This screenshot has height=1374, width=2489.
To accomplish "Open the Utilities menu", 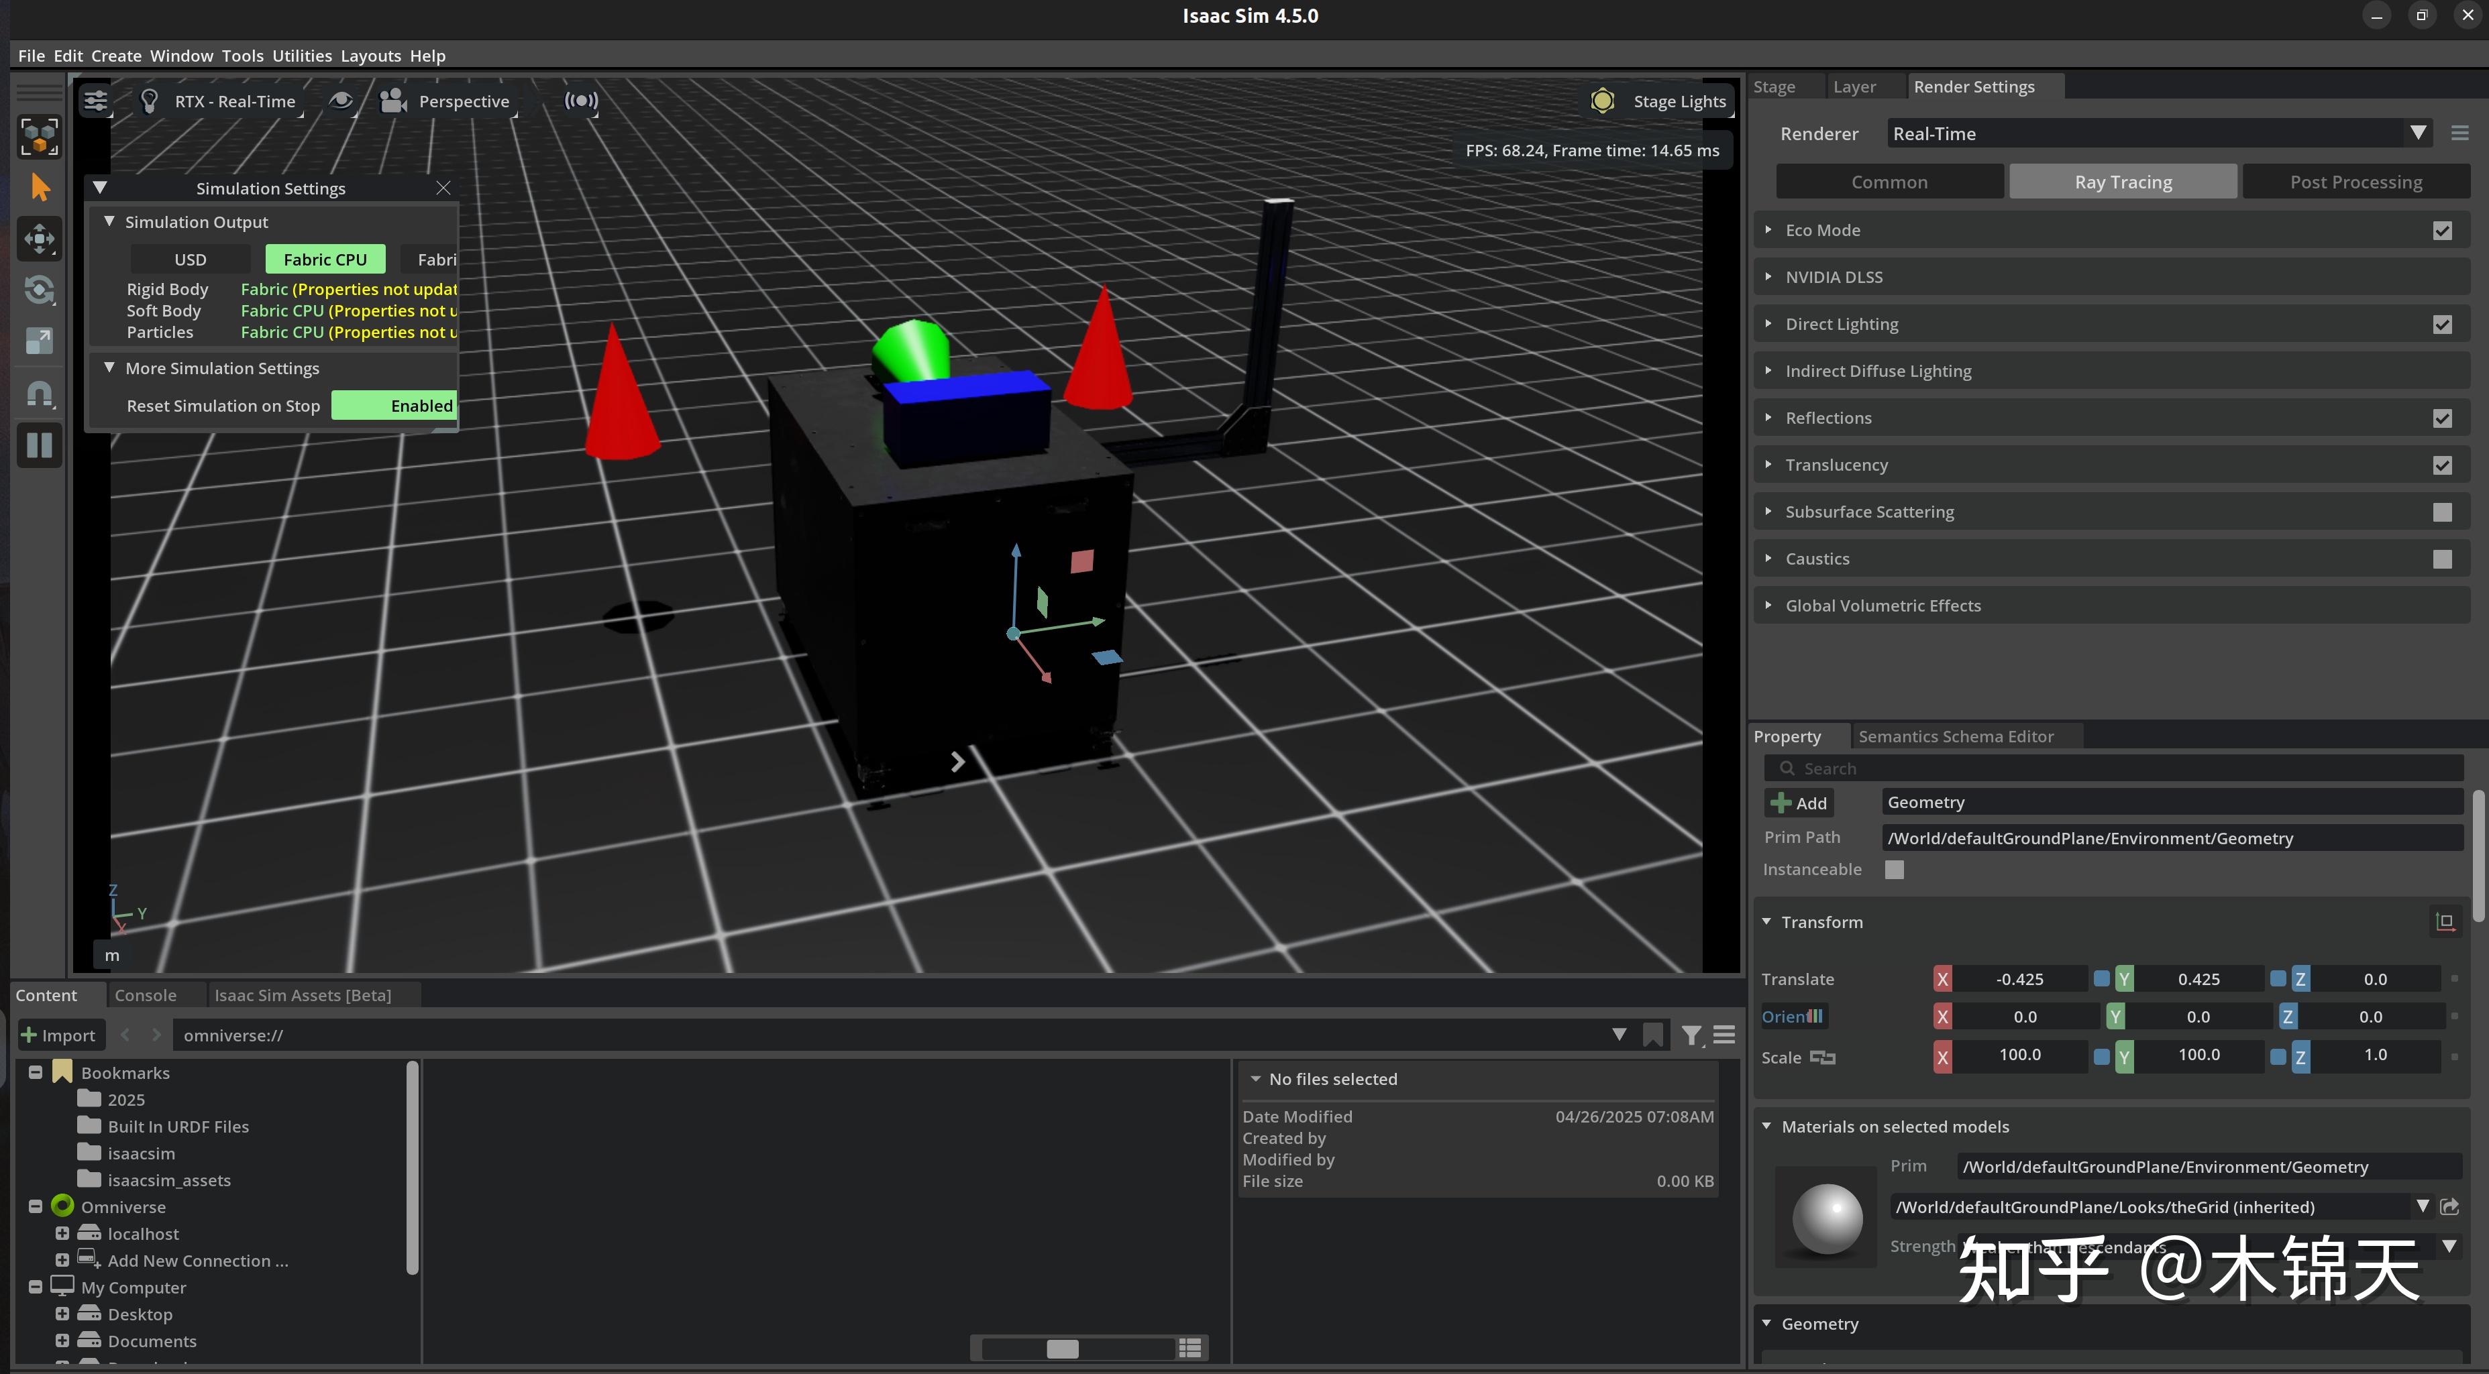I will pyautogui.click(x=301, y=55).
